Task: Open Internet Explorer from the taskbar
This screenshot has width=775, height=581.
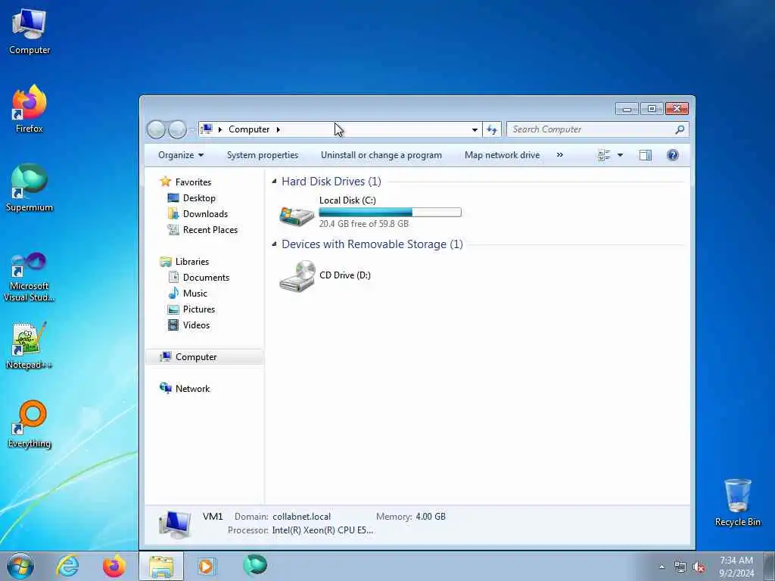Action: (67, 566)
